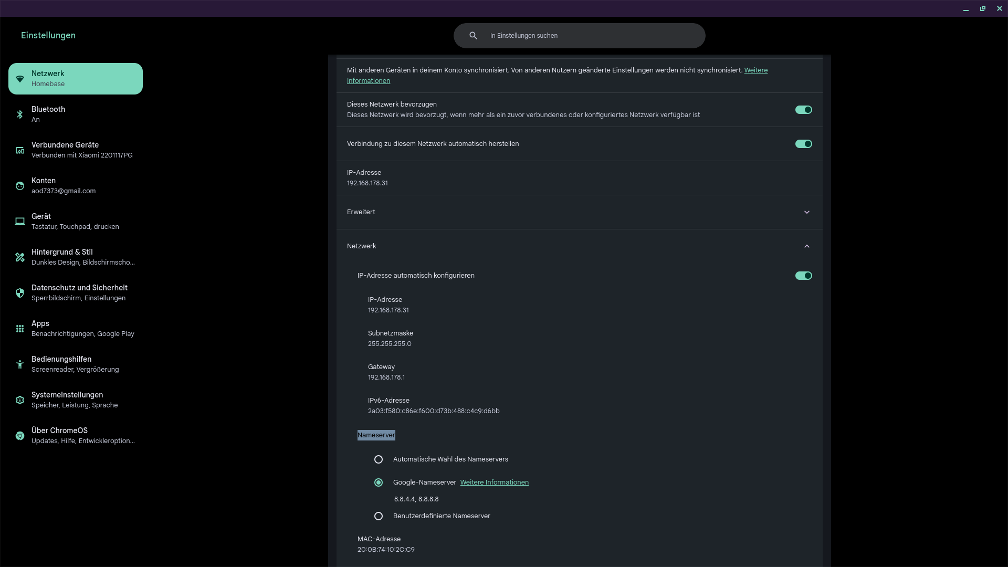The width and height of the screenshot is (1008, 567).
Task: Collapse the Netzwerk section chevron
Action: tap(806, 246)
